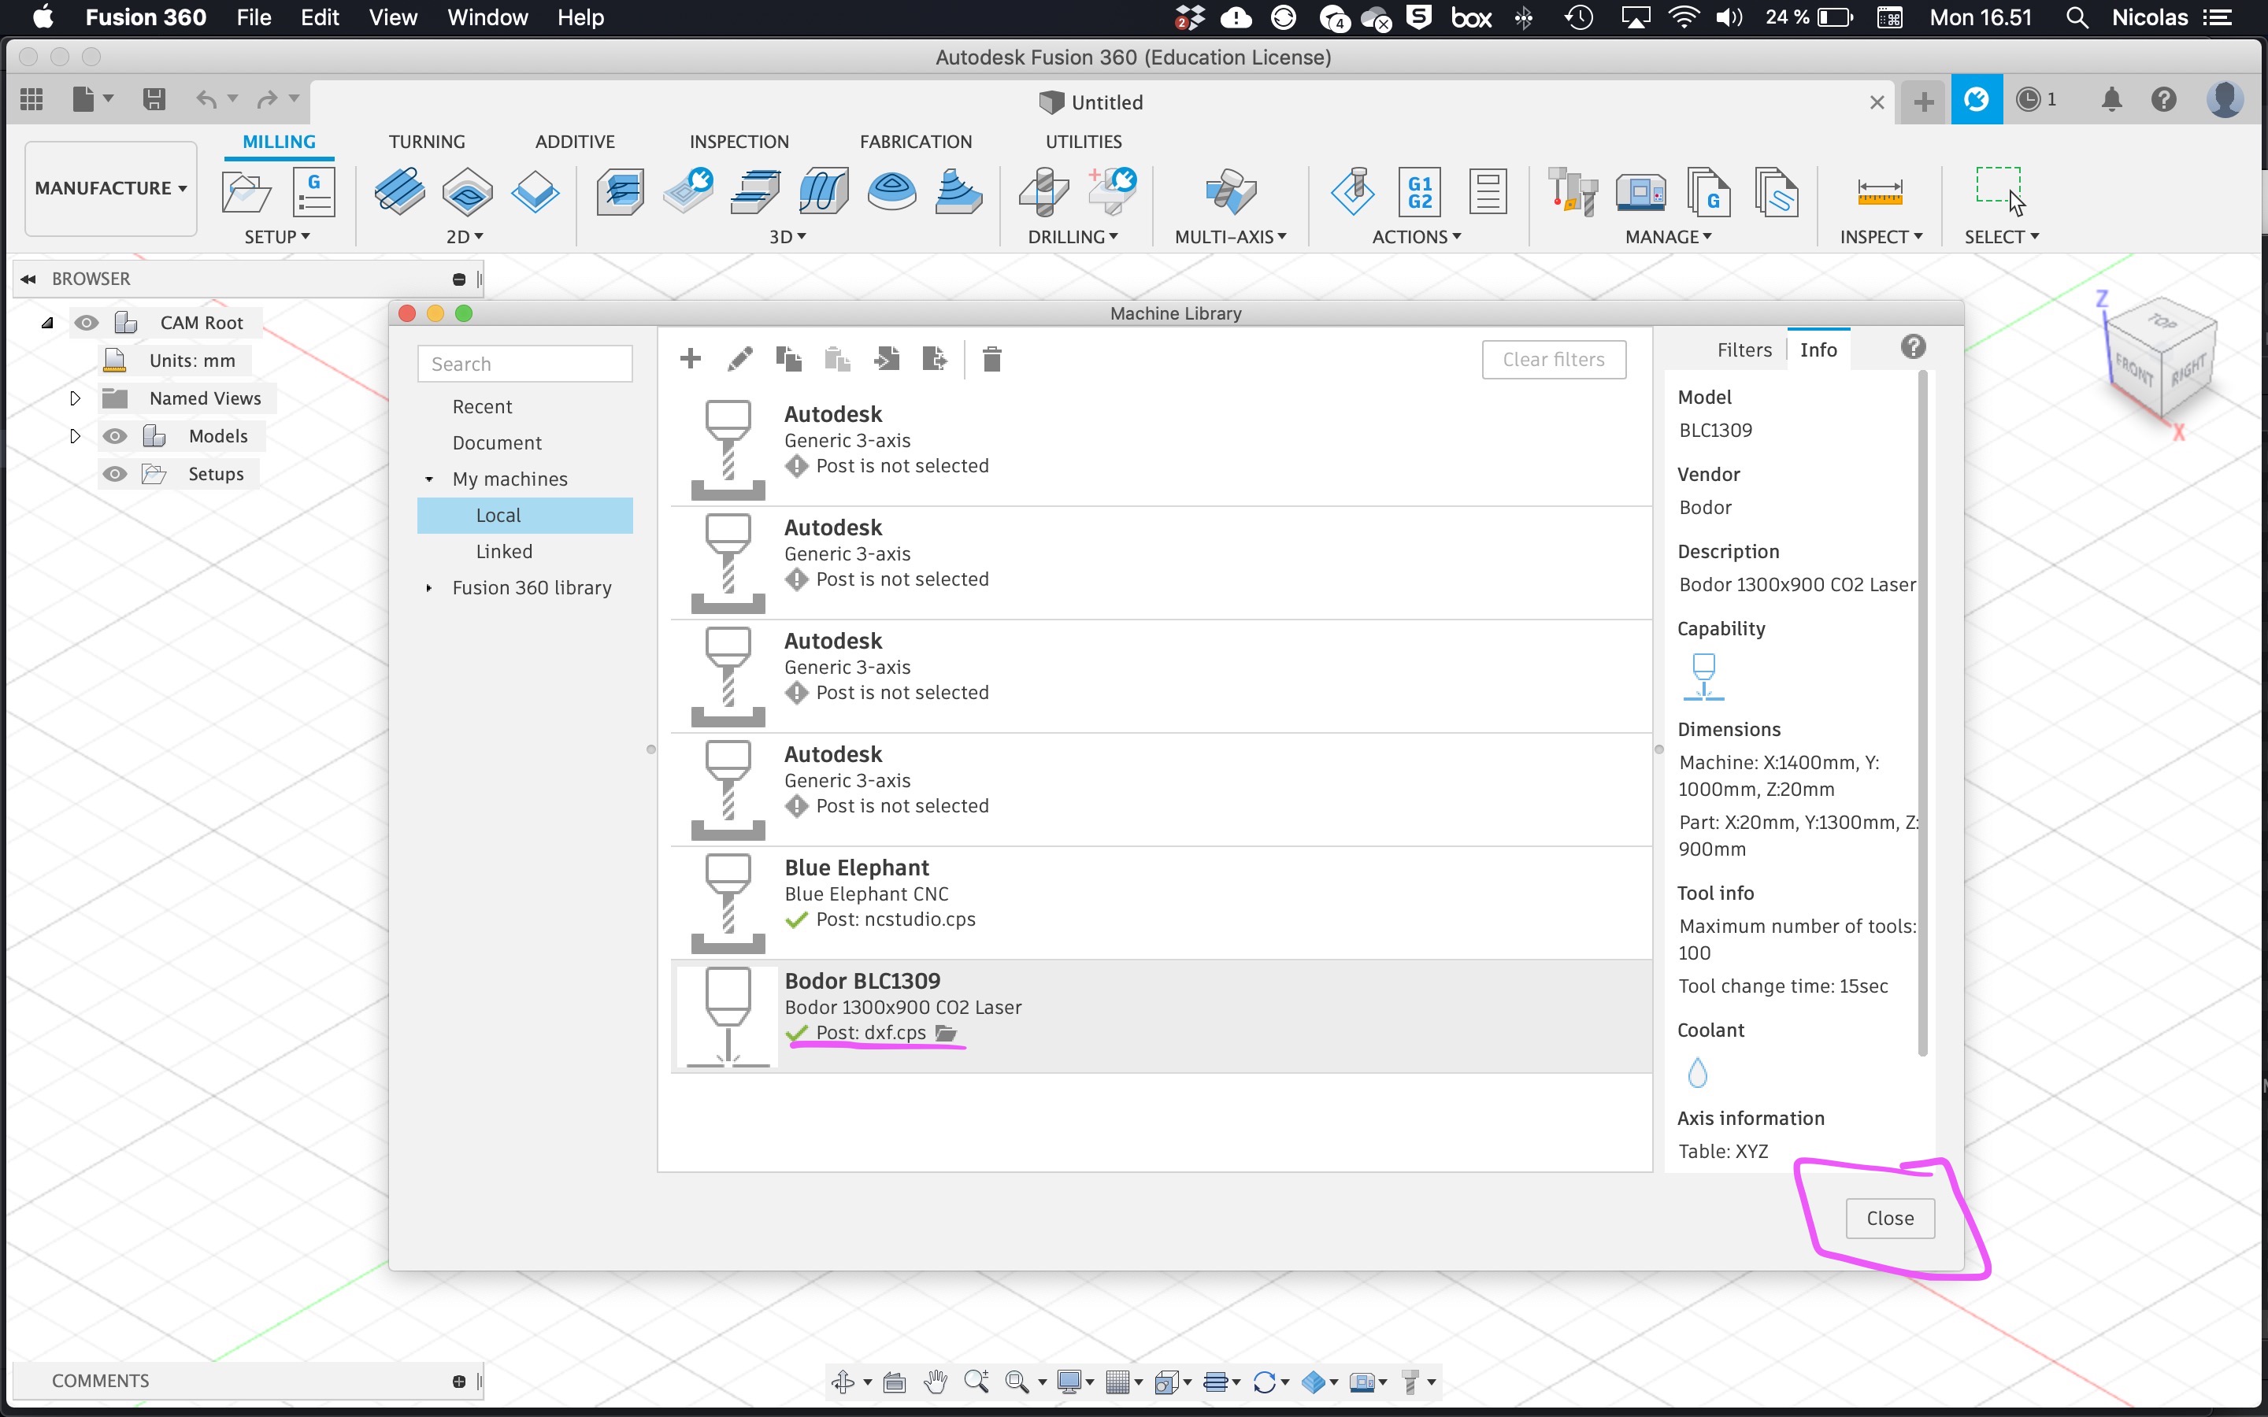Expand the Fusion 360 library node
The width and height of the screenshot is (2268, 1417).
tap(429, 587)
